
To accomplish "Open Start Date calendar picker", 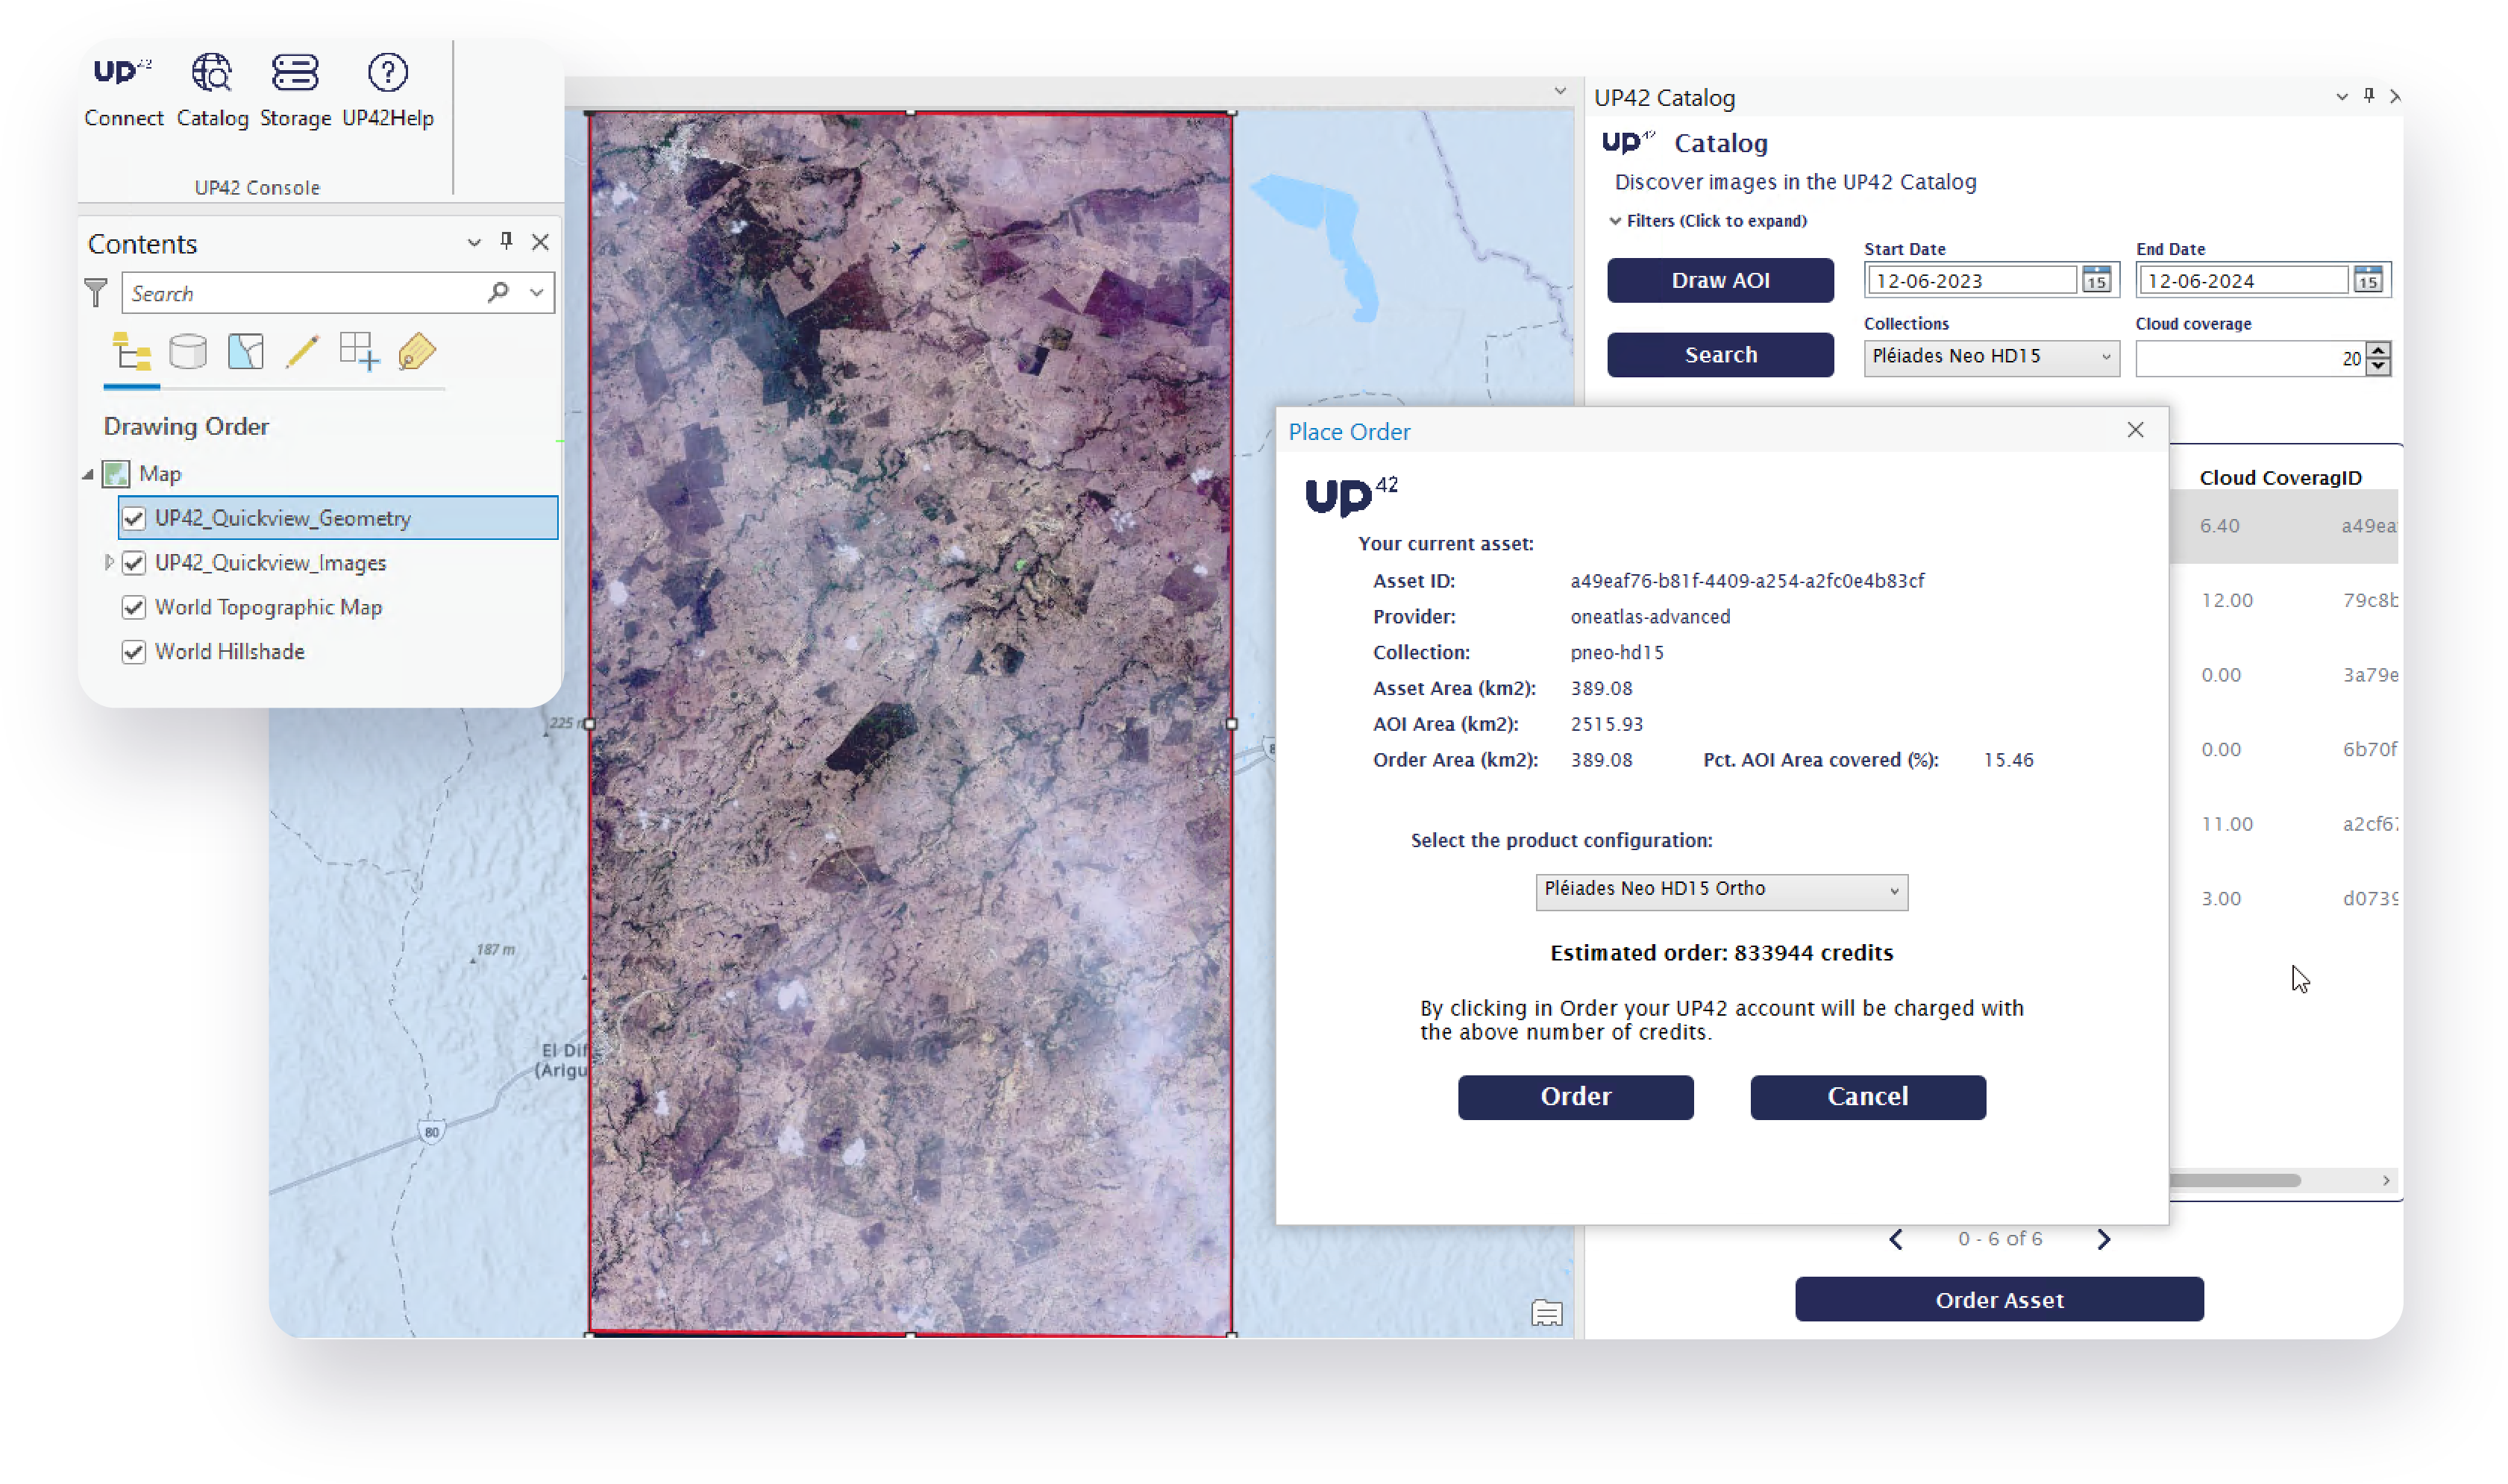I will (x=2095, y=280).
